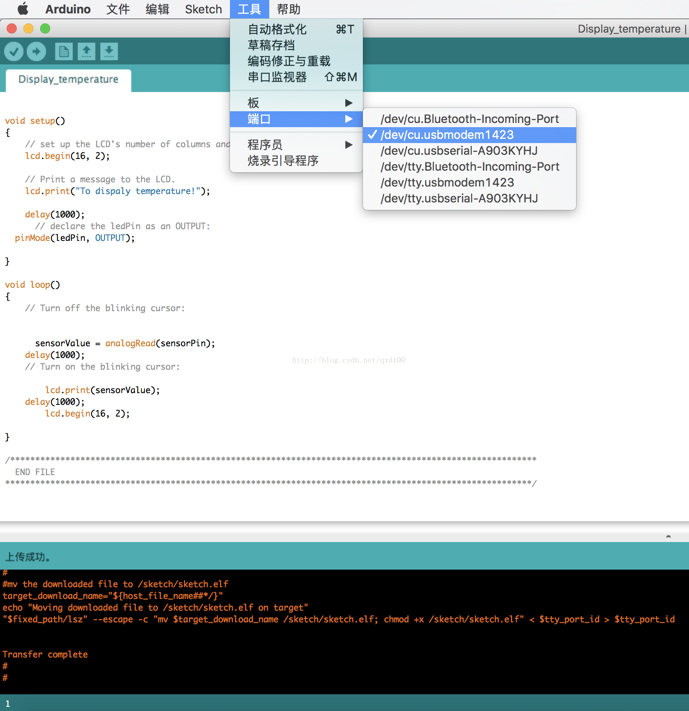This screenshot has height=711, width=689.
Task: Click the console resize handle dot
Action: [669, 537]
